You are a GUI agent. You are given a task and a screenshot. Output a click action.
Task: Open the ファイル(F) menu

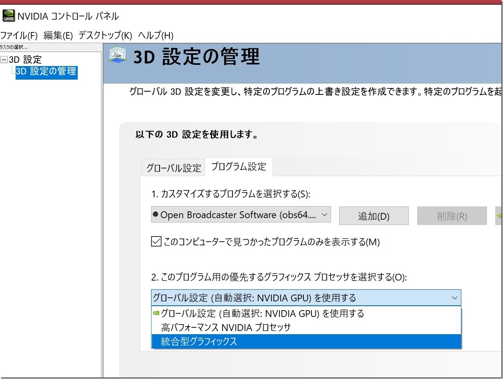tap(19, 35)
